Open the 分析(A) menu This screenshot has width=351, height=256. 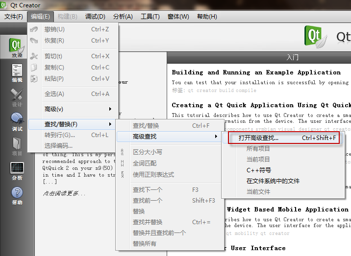point(123,17)
